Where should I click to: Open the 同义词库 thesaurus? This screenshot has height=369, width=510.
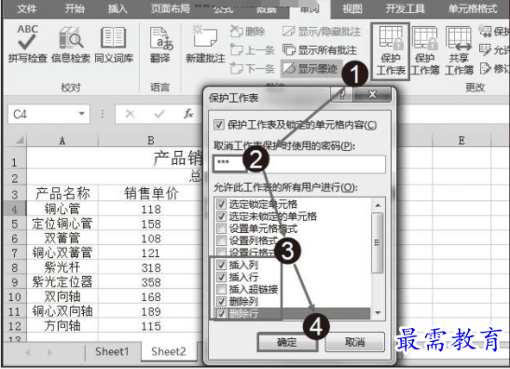114,44
